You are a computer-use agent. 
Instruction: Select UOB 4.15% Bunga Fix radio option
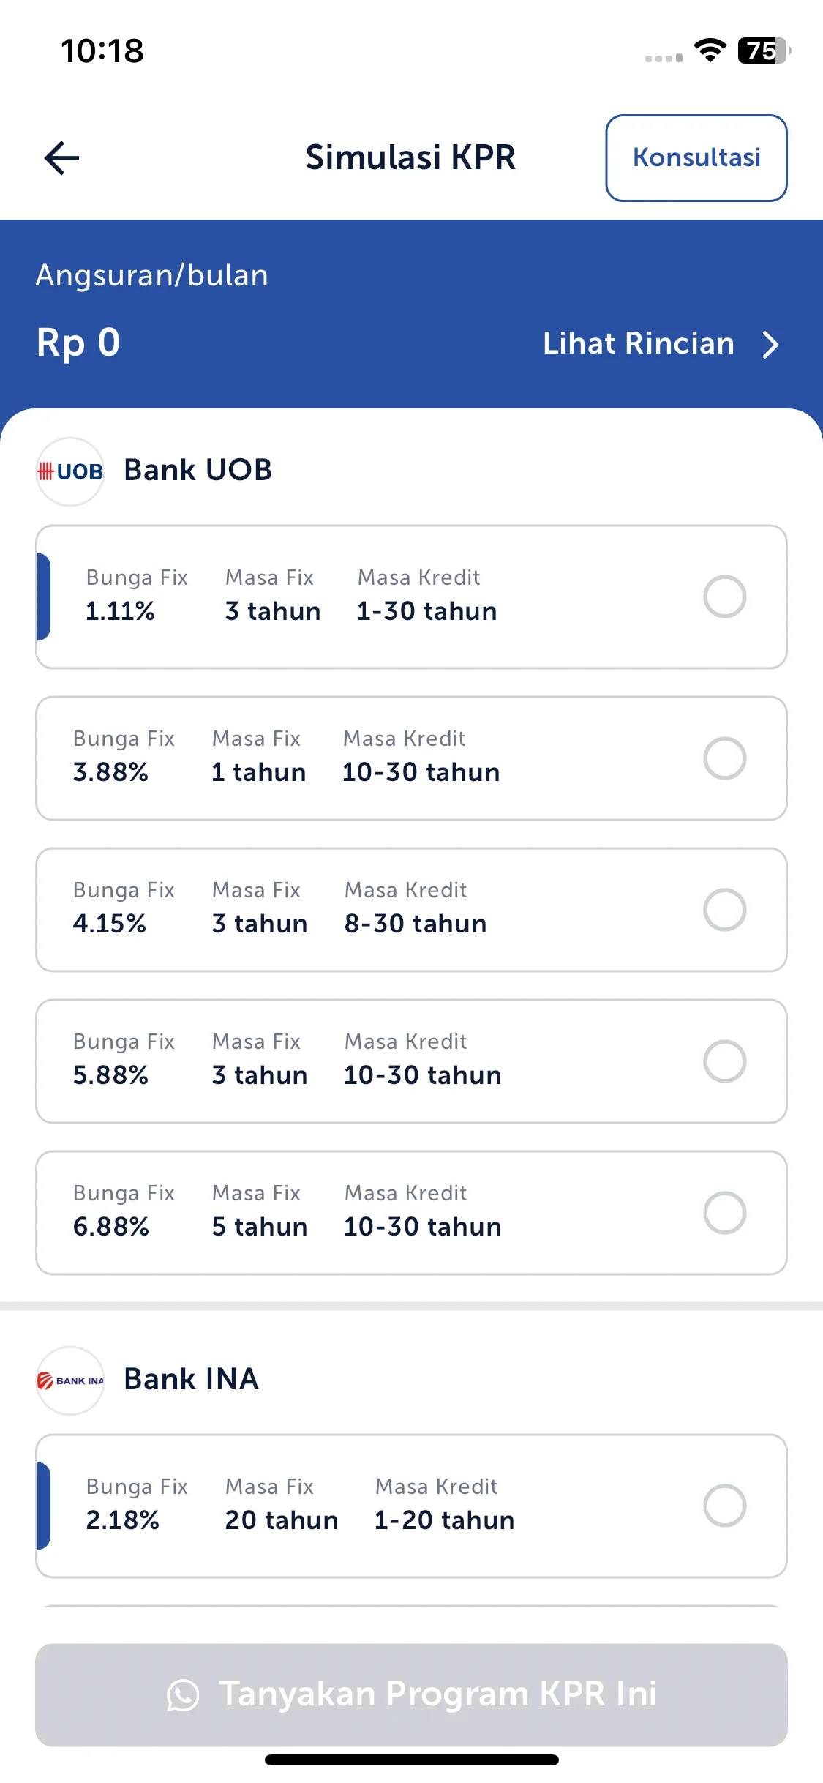click(x=724, y=910)
